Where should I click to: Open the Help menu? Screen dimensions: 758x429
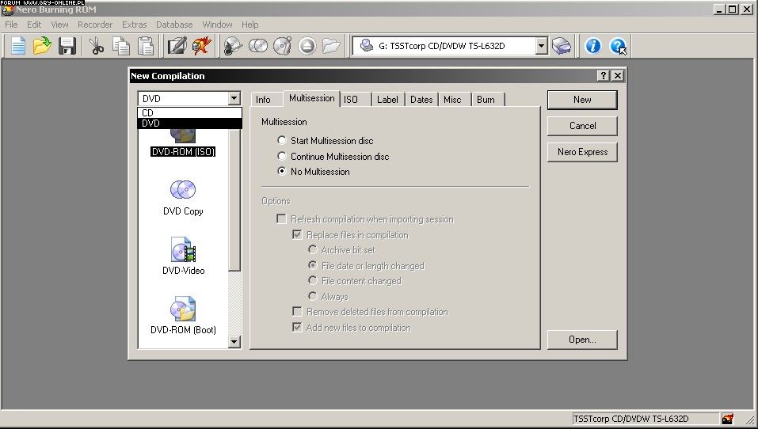click(250, 25)
